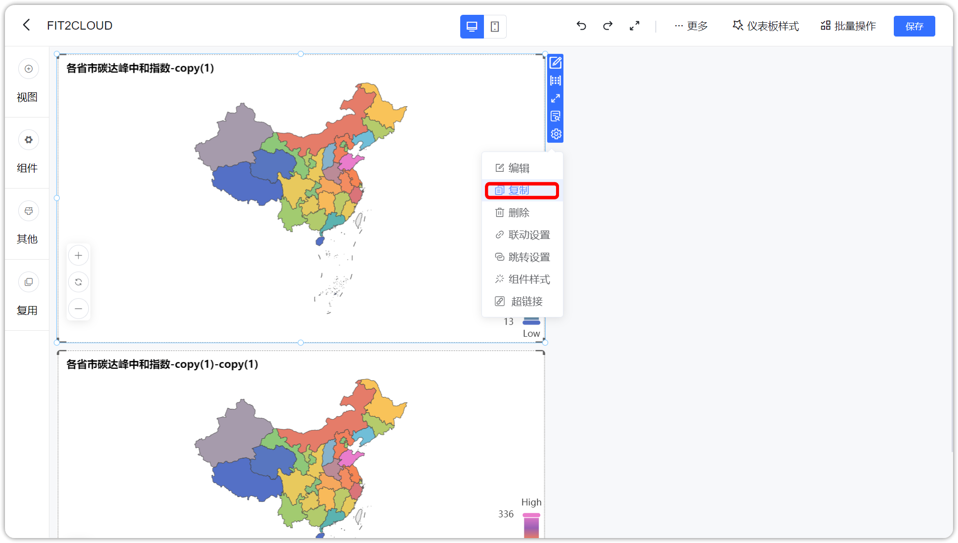Click title 各省市碳达峰中和指数-copy(1)-copy(1)

tap(162, 364)
